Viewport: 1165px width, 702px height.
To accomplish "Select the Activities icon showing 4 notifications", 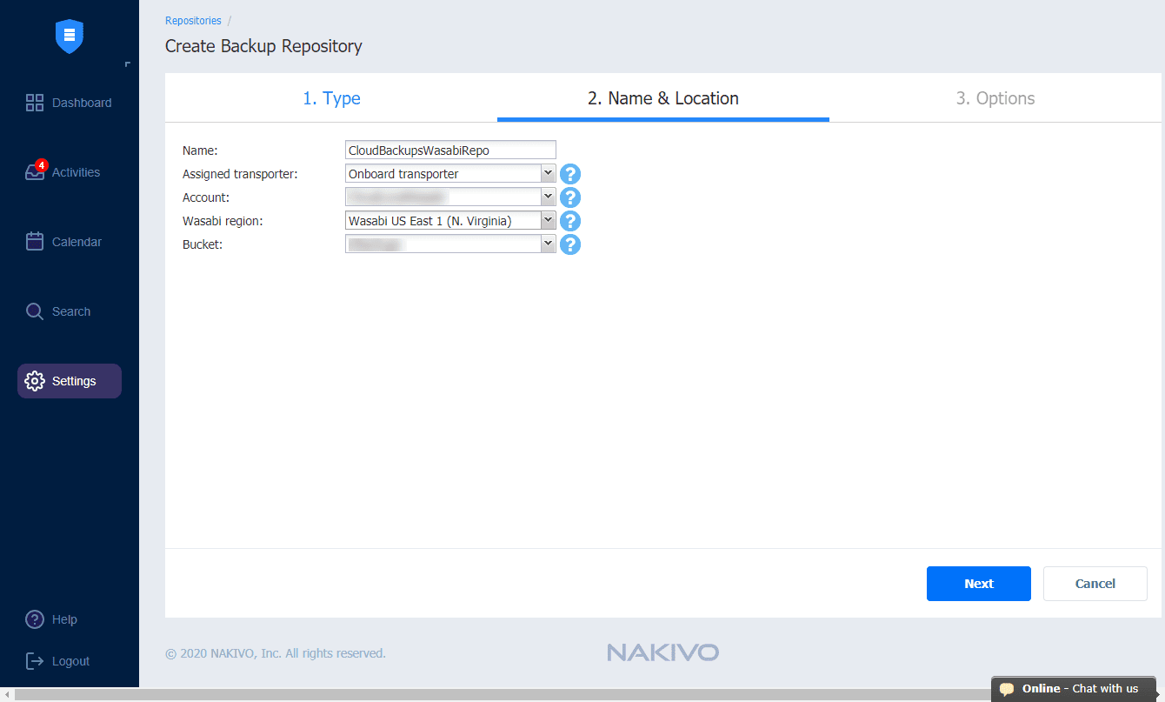I will point(35,171).
